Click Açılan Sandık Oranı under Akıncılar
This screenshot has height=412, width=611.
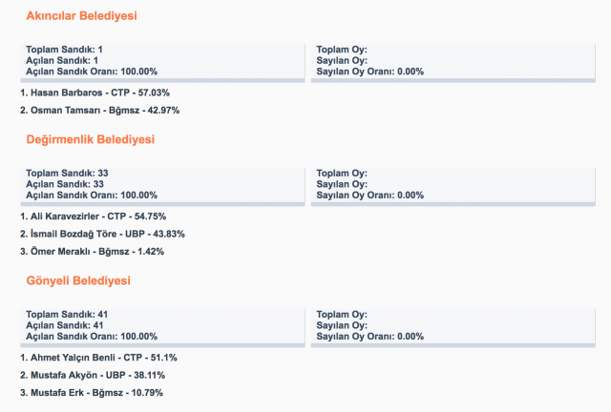[x=92, y=72]
